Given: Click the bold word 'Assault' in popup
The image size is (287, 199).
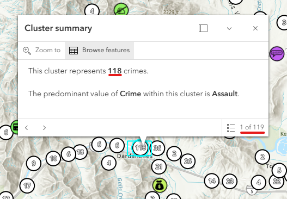Looking at the screenshot, I should [x=225, y=94].
